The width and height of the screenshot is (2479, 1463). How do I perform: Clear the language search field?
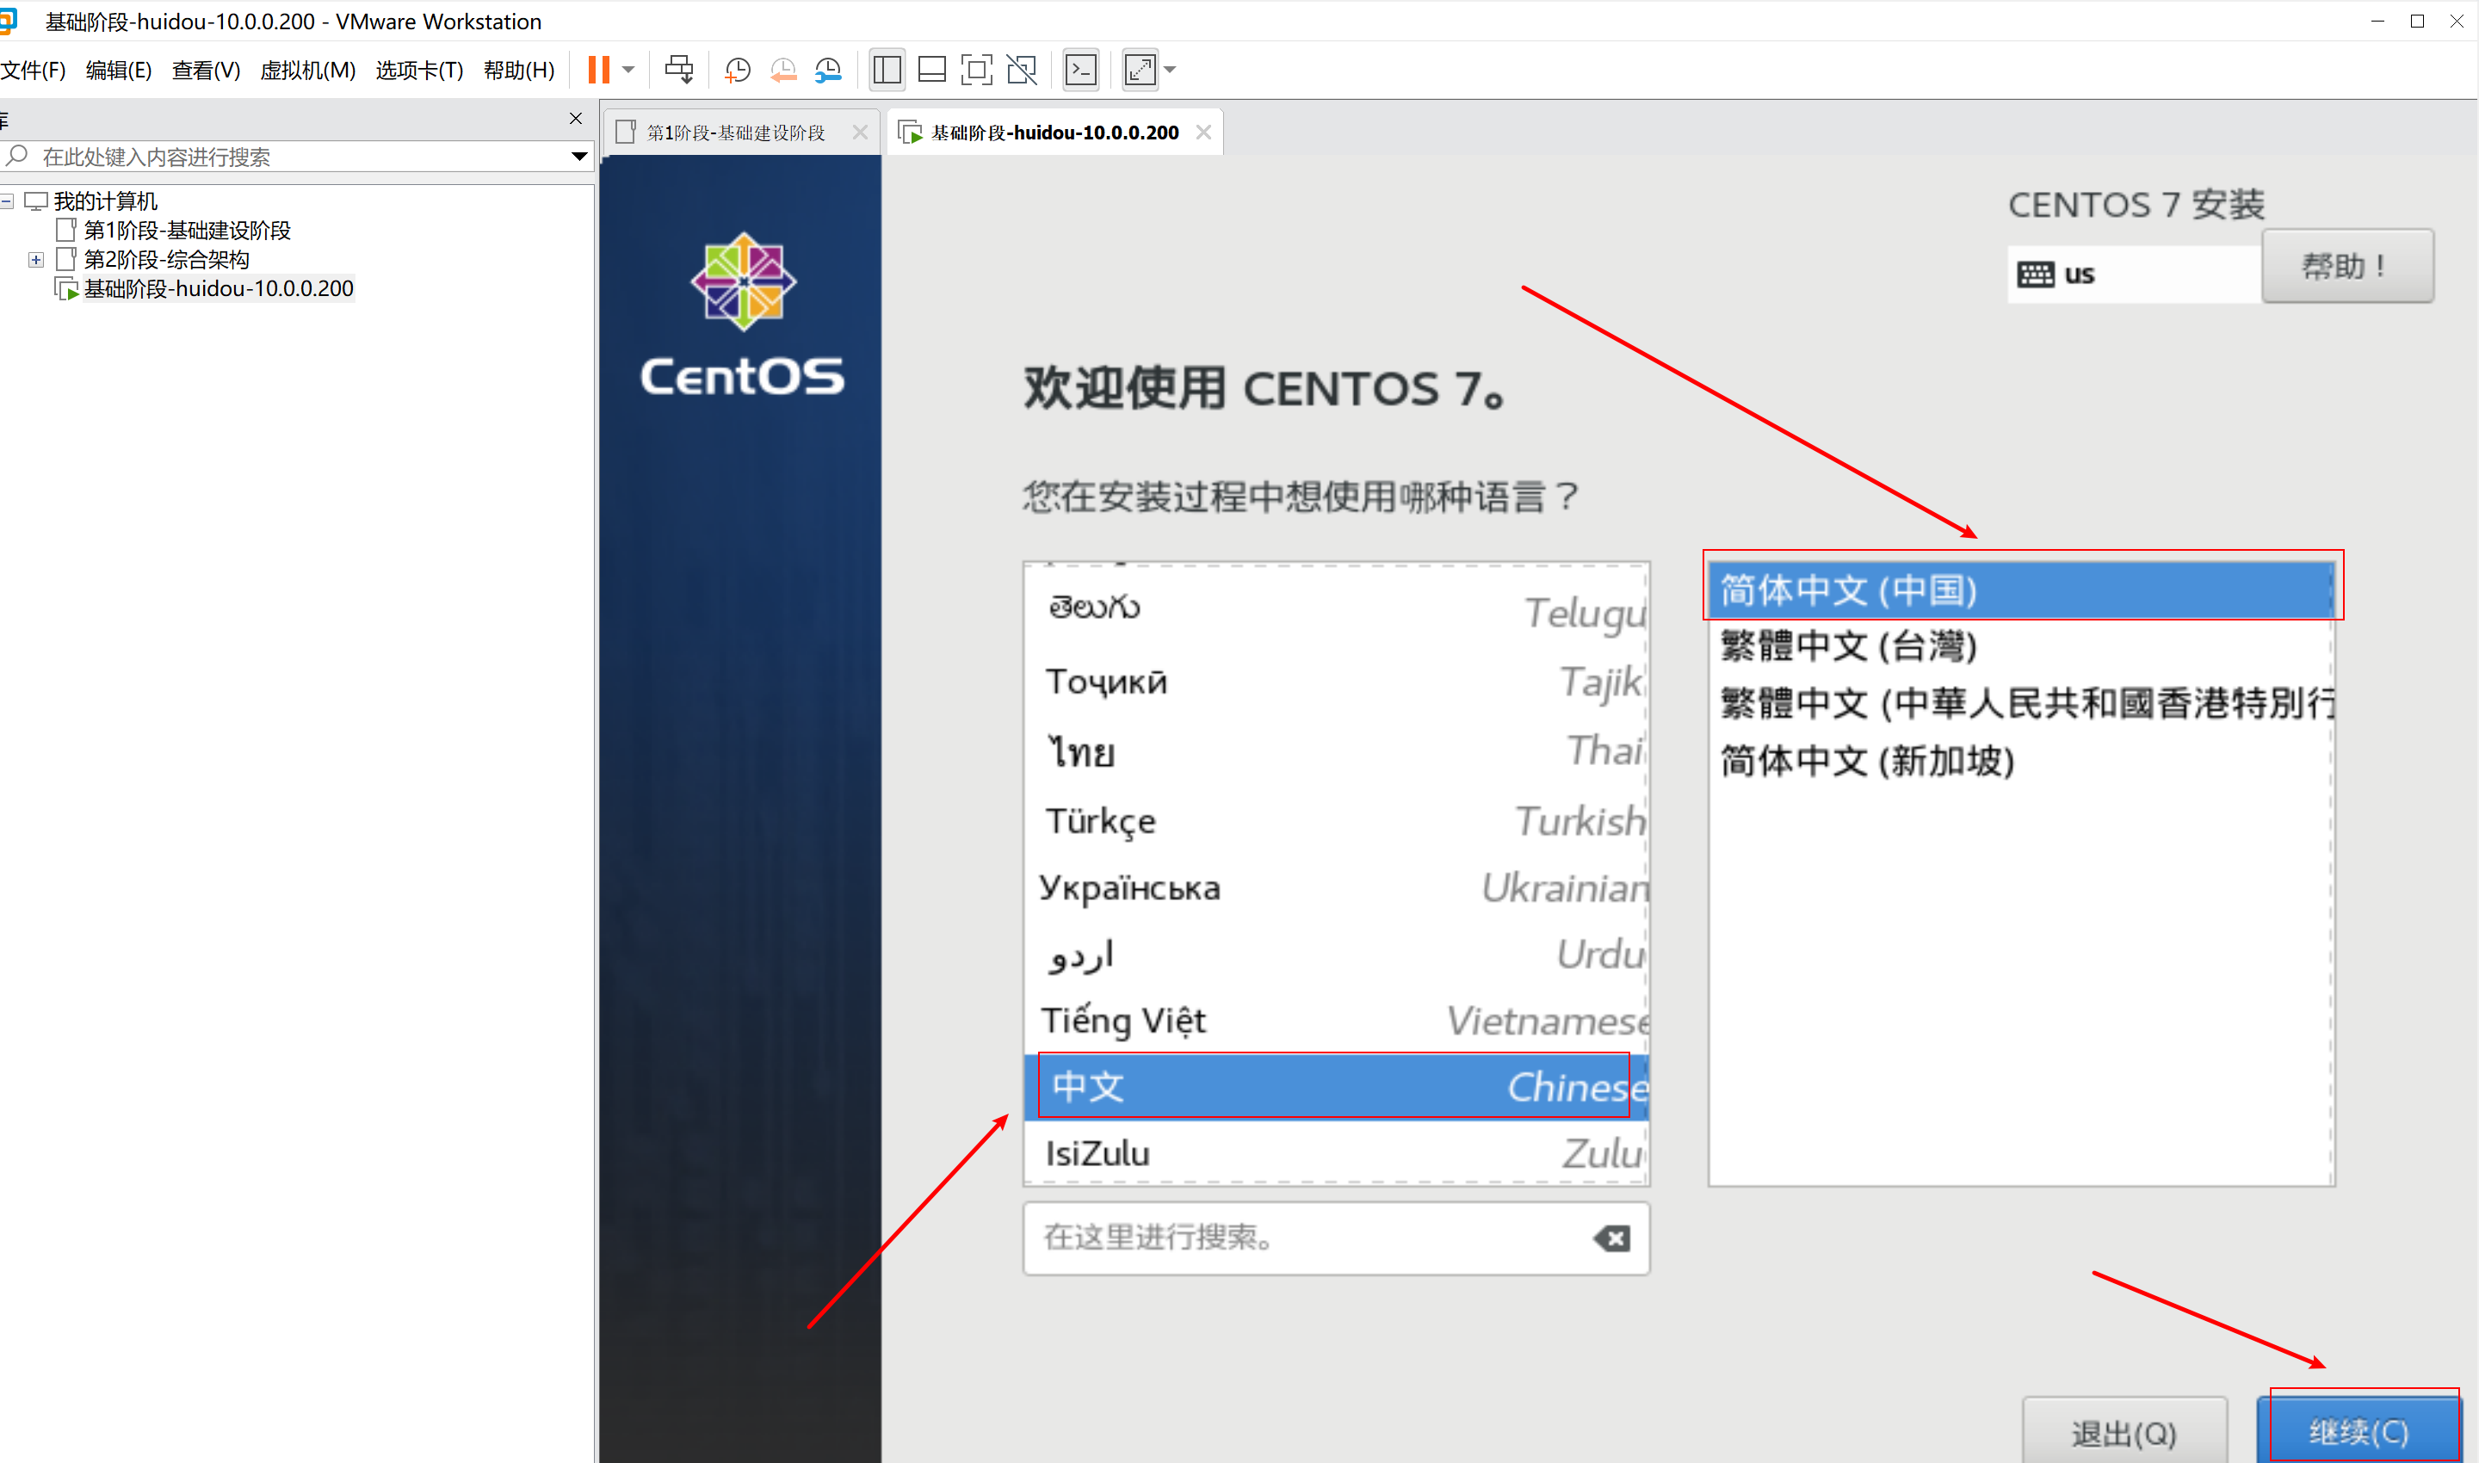[x=1611, y=1238]
